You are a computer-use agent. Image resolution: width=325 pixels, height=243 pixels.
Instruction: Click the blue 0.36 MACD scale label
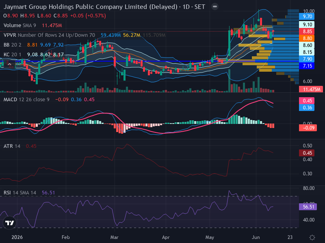[307, 108]
